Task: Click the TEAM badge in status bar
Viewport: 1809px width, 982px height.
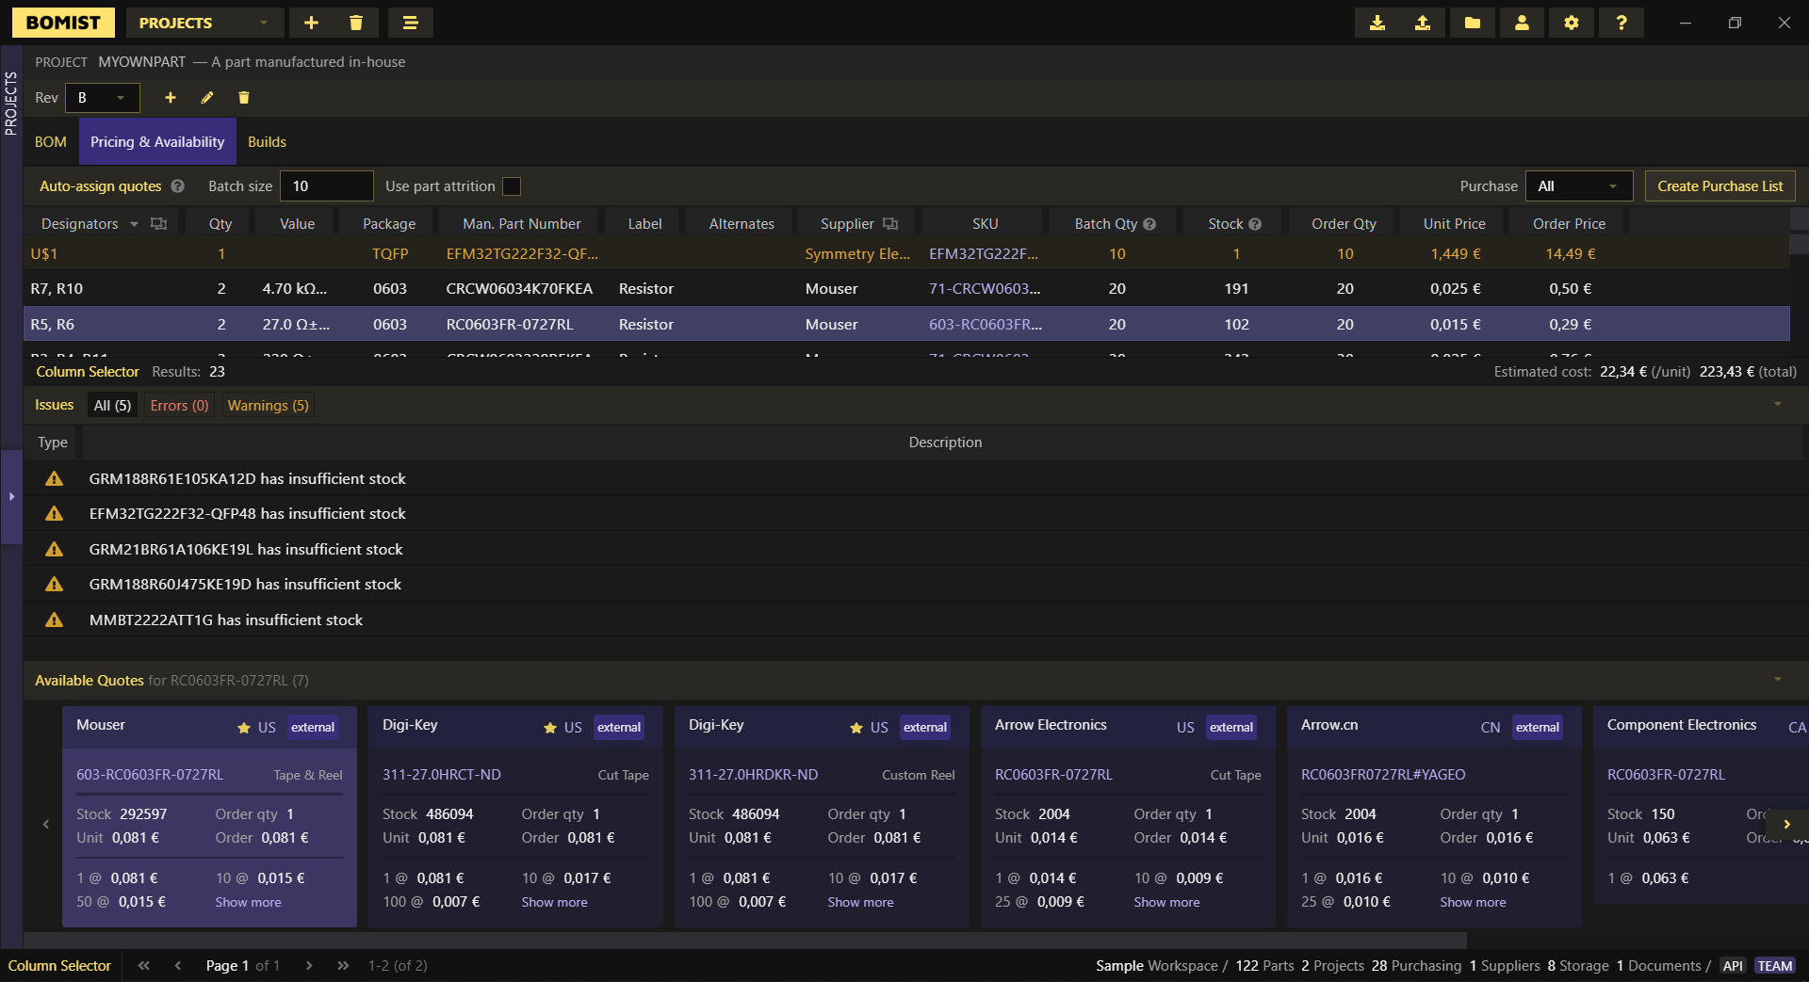Action: coord(1775,966)
